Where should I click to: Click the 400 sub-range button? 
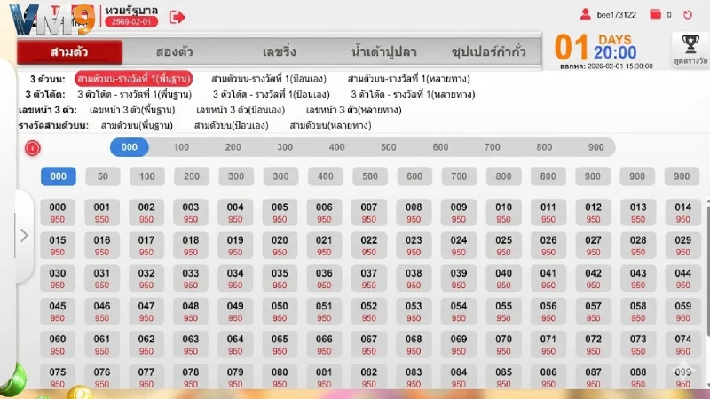[x=325, y=176]
